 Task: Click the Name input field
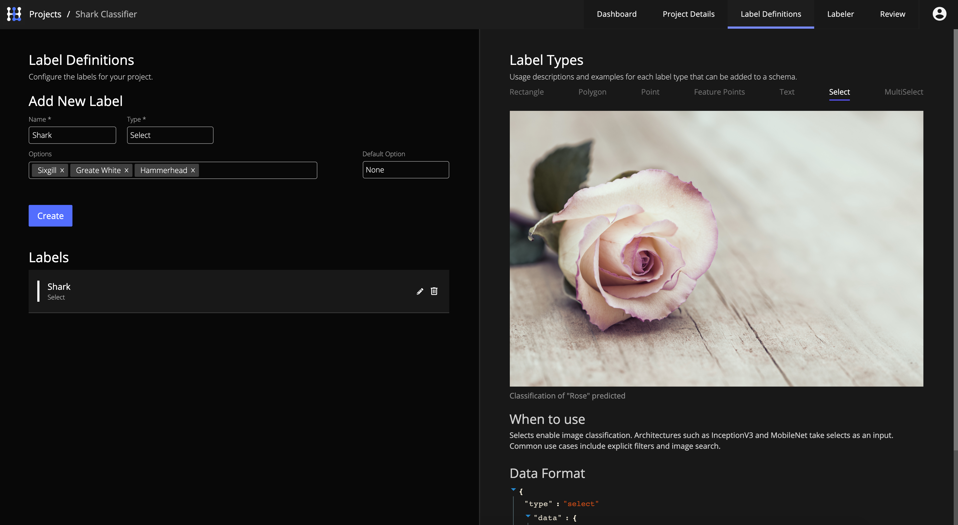point(72,135)
